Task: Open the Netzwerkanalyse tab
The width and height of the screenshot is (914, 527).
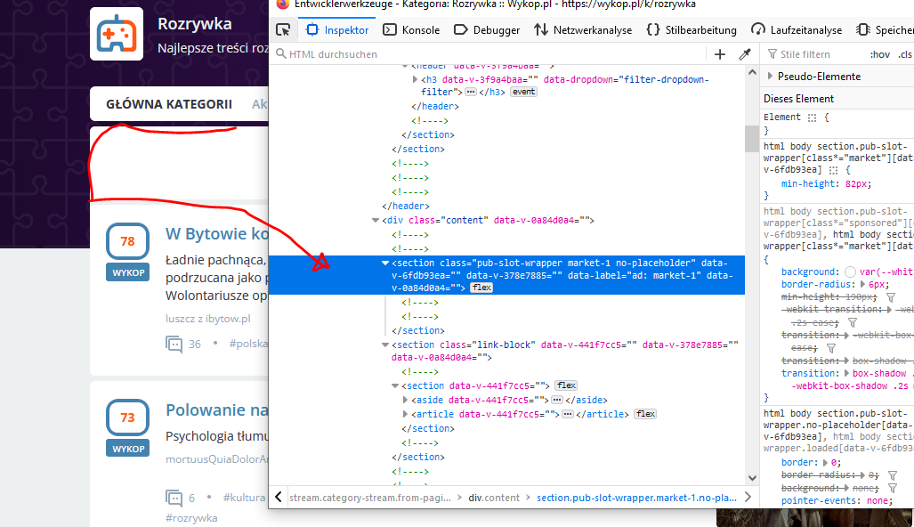Action: coord(583,29)
